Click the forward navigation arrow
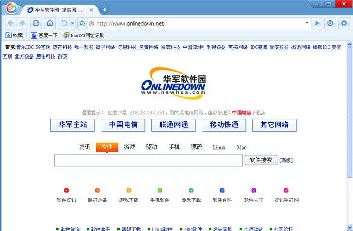The width and height of the screenshot is (353, 231). [22, 23]
